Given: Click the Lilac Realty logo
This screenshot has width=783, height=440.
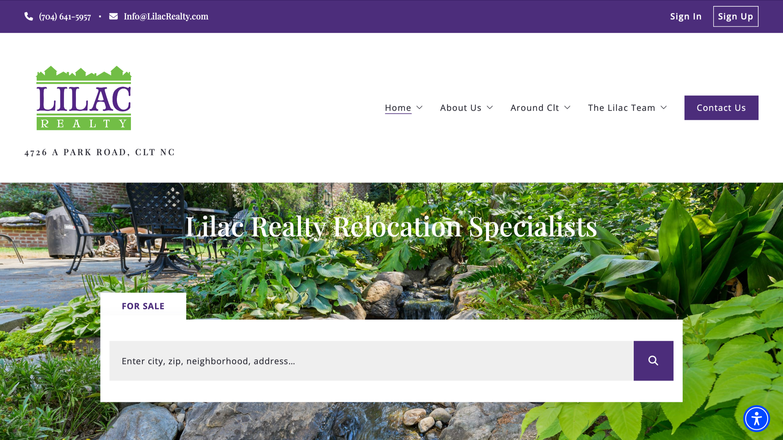Looking at the screenshot, I should (84, 98).
